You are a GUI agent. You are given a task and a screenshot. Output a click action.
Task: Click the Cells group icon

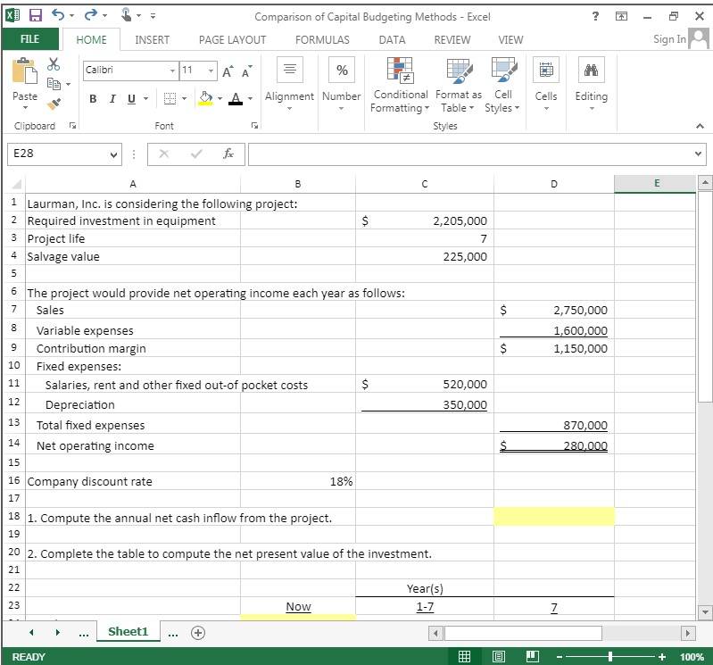[x=546, y=70]
